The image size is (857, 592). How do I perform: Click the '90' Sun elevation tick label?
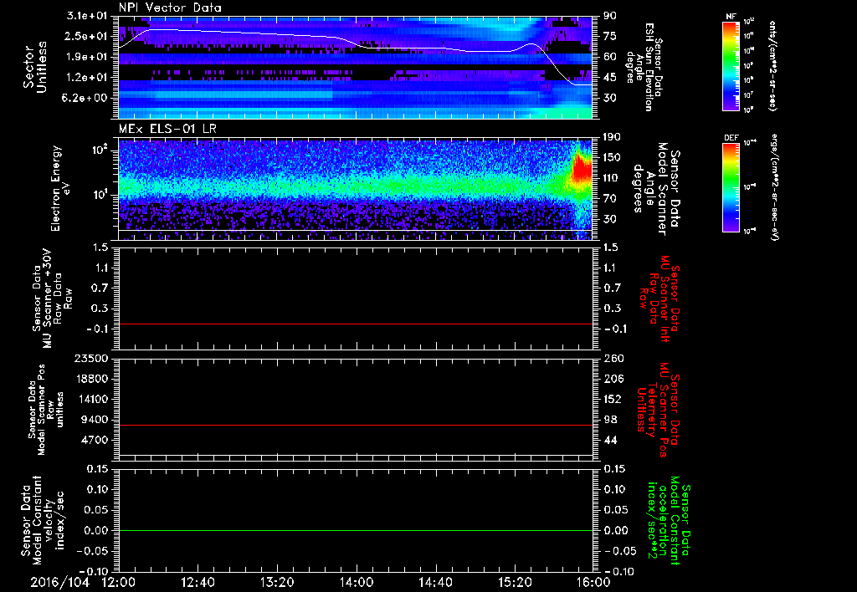click(x=610, y=16)
